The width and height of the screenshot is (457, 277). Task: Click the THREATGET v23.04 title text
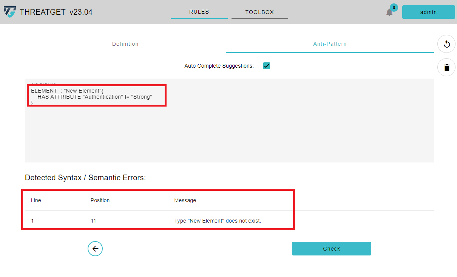click(56, 12)
